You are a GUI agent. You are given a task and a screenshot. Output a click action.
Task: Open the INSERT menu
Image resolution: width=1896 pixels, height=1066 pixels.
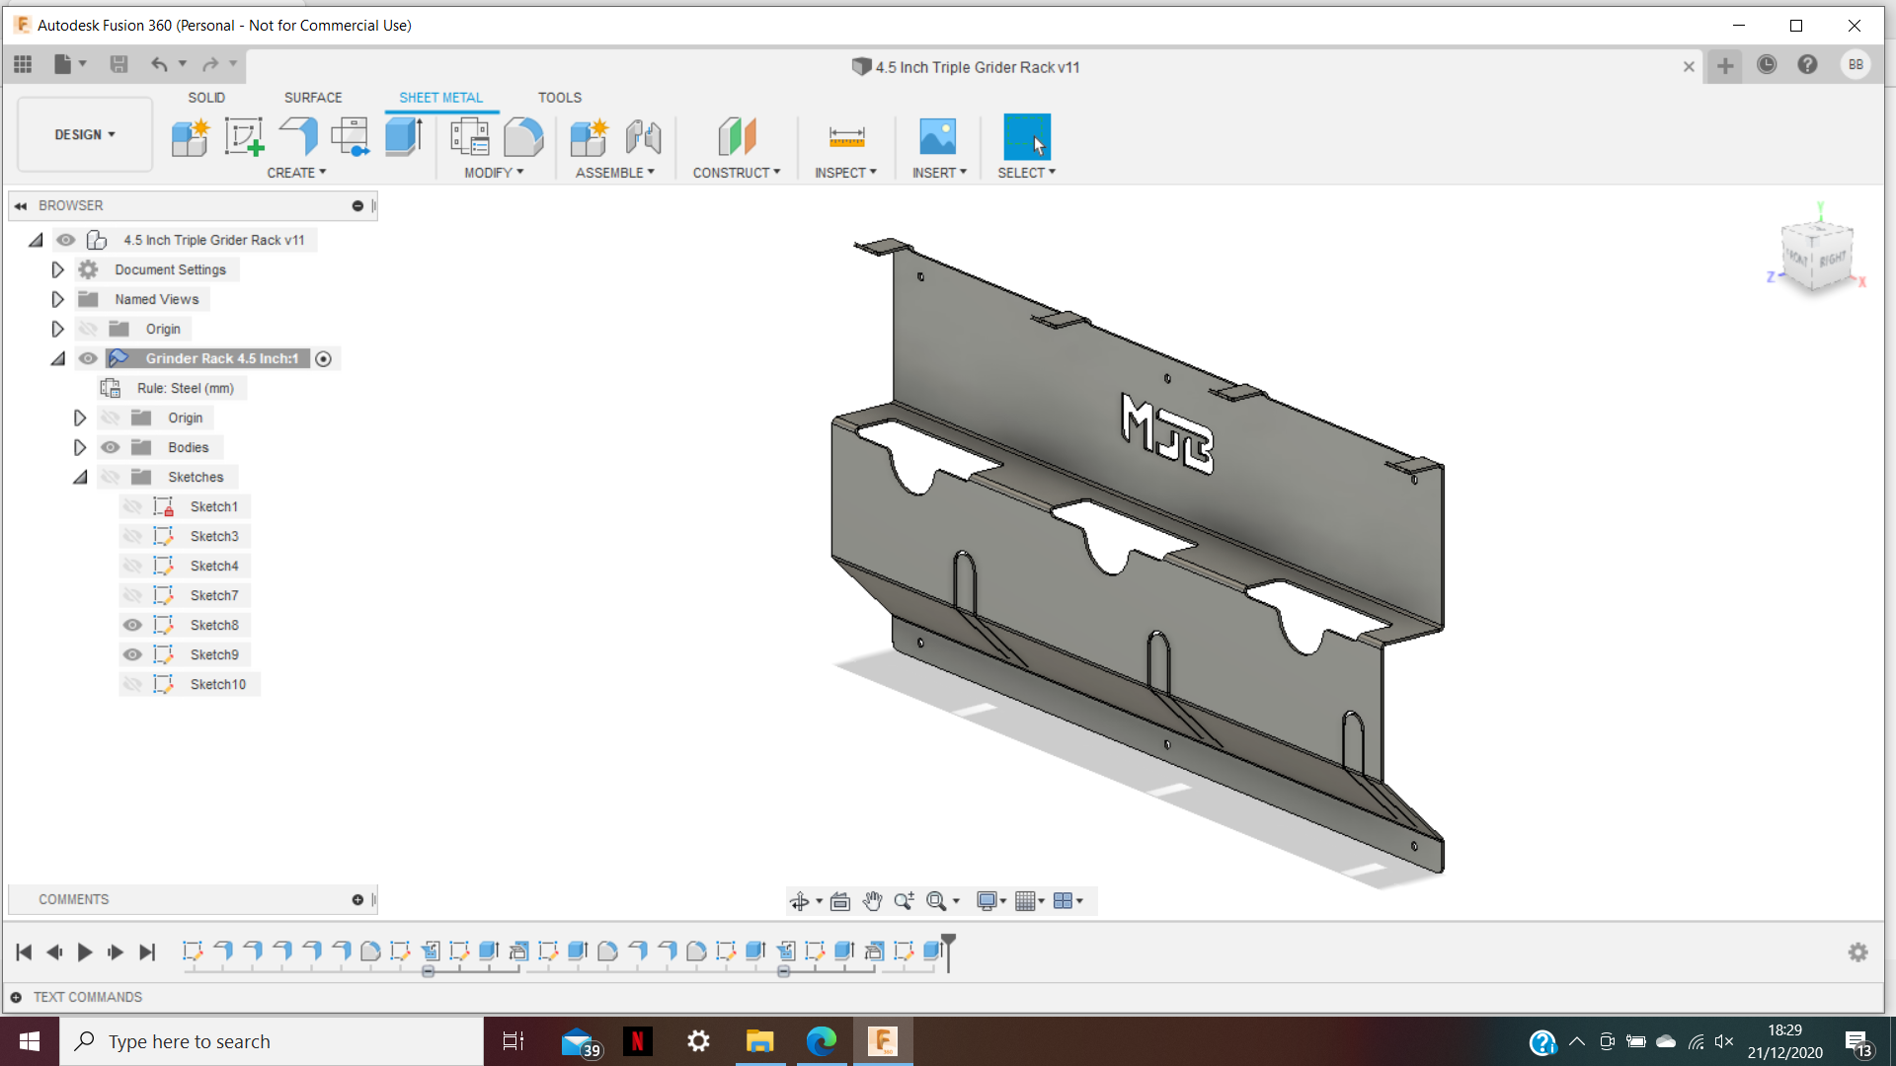click(x=939, y=173)
